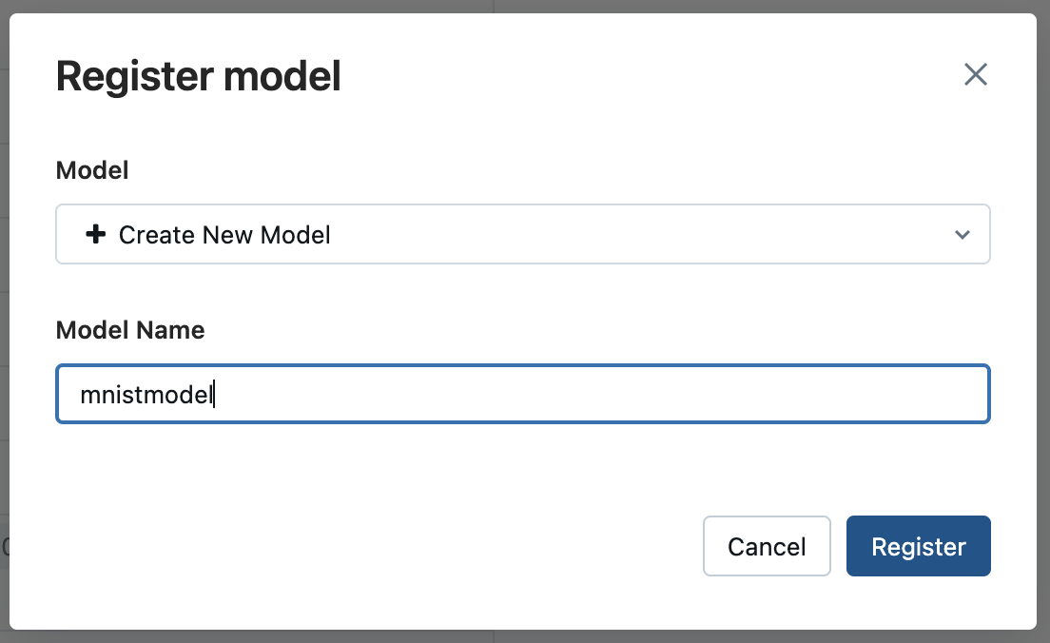1050x643 pixels.
Task: Click dimmed backdrop right of the dialog
Action: click(x=1043, y=285)
